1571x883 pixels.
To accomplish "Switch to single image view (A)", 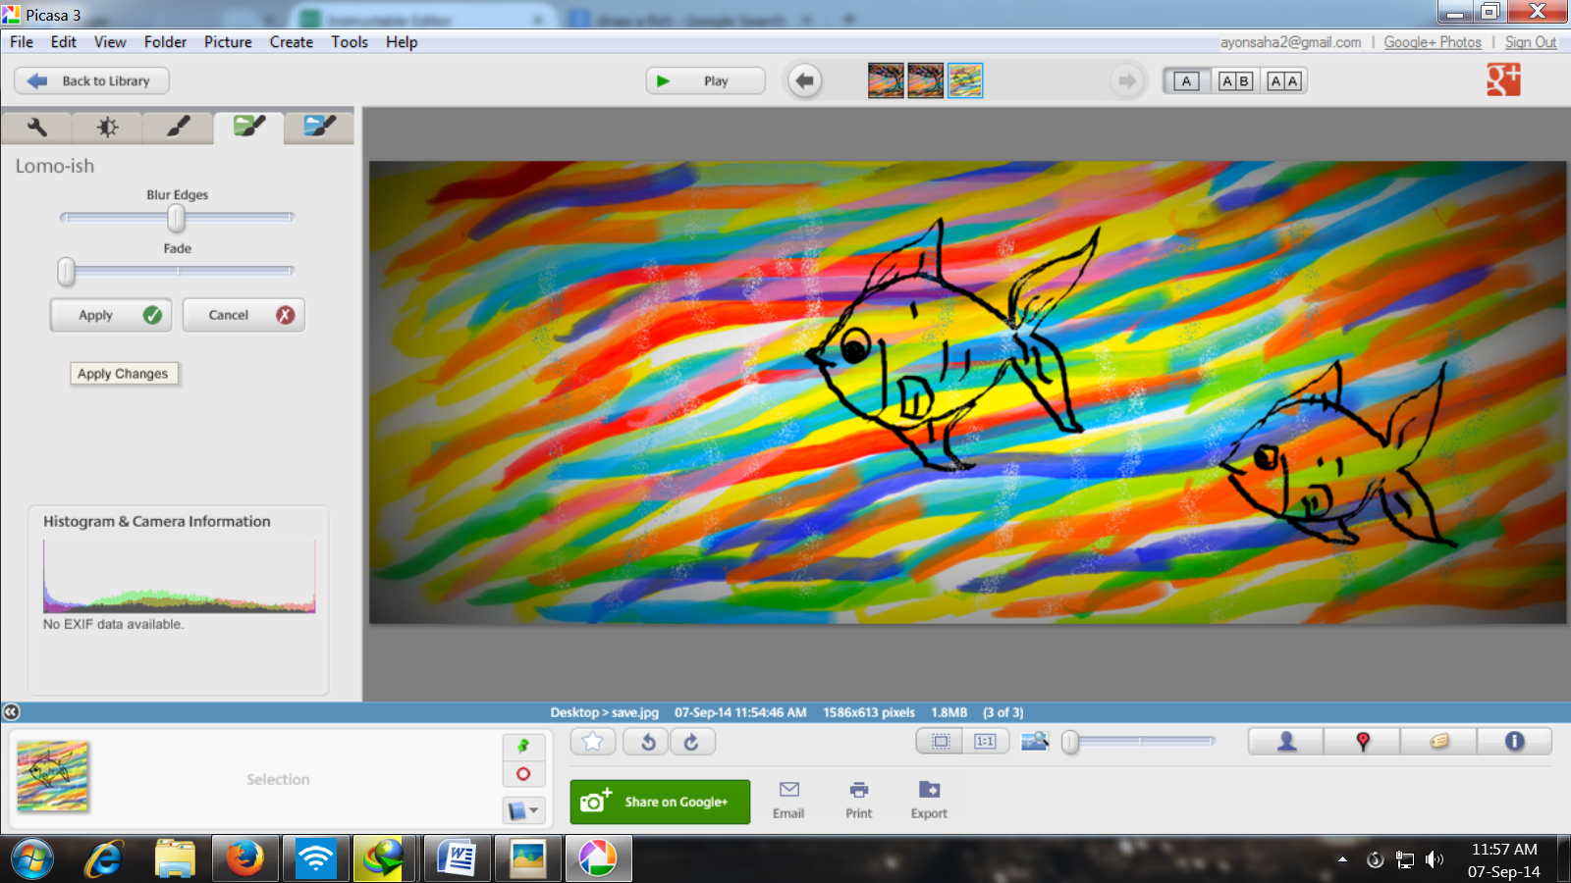I will (1186, 81).
